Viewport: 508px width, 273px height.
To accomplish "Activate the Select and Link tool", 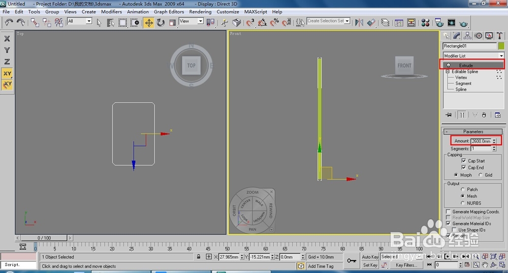I will tap(35, 22).
